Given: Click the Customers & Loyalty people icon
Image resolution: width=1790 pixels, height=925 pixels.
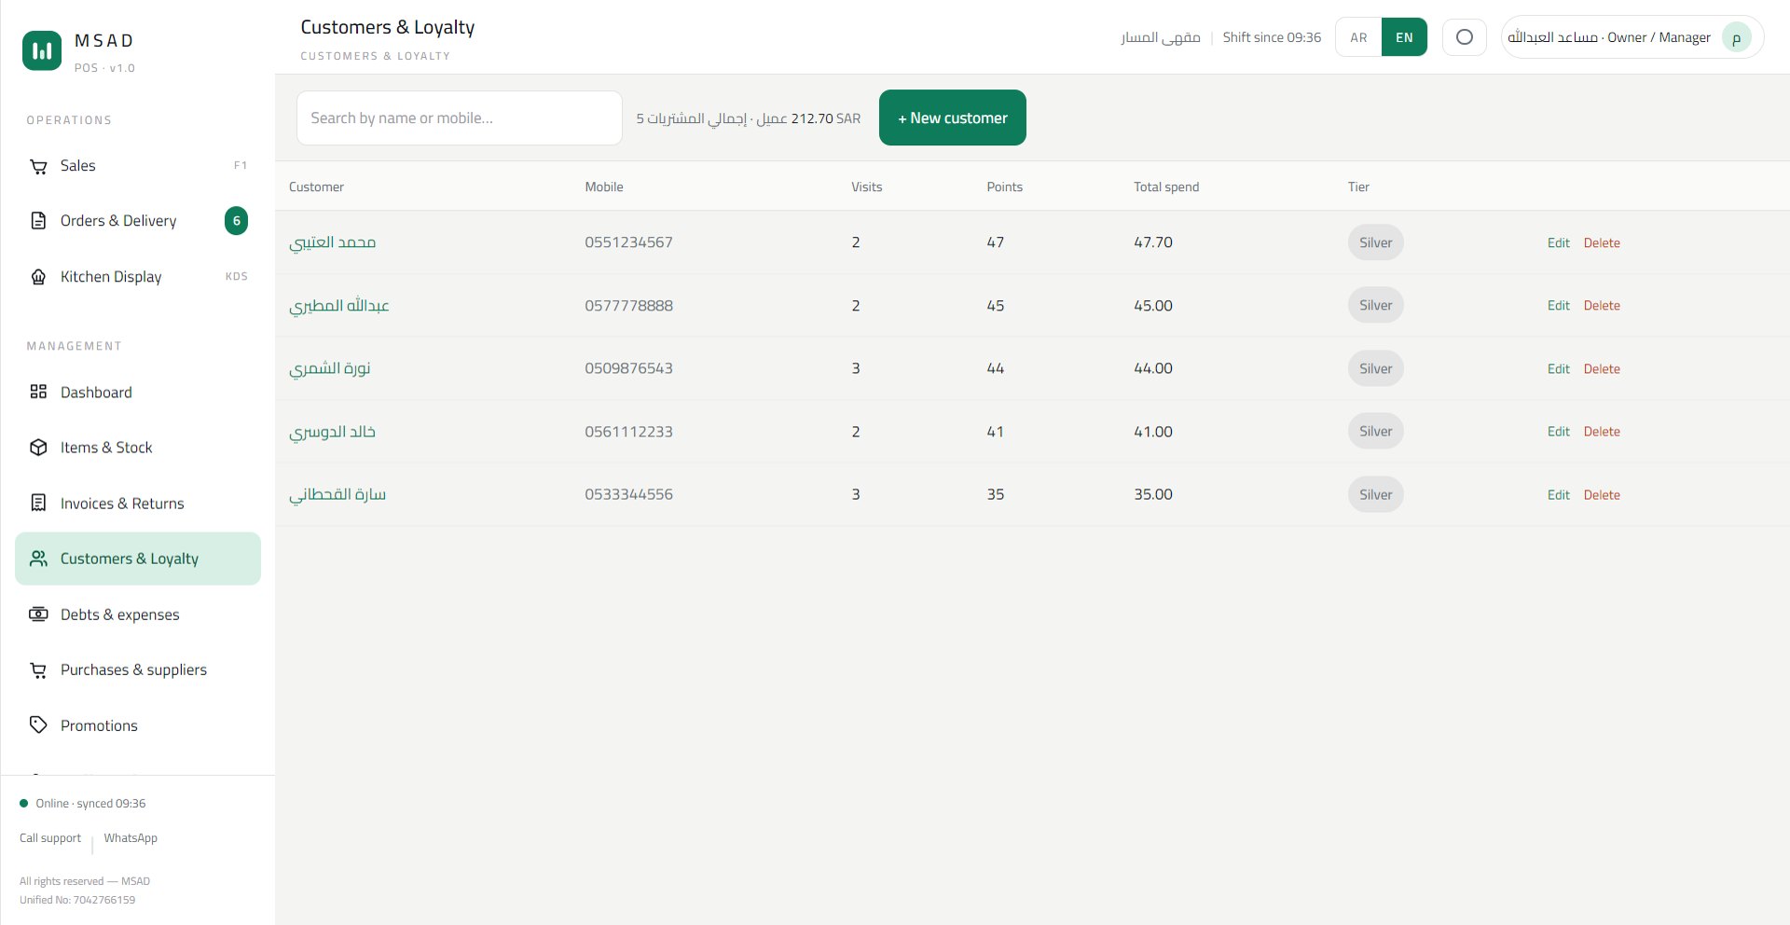Looking at the screenshot, I should (x=38, y=559).
